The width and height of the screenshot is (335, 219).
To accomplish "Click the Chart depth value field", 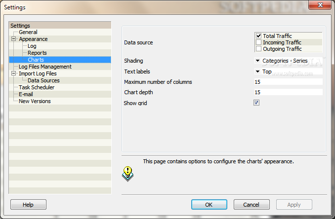I will [x=288, y=92].
